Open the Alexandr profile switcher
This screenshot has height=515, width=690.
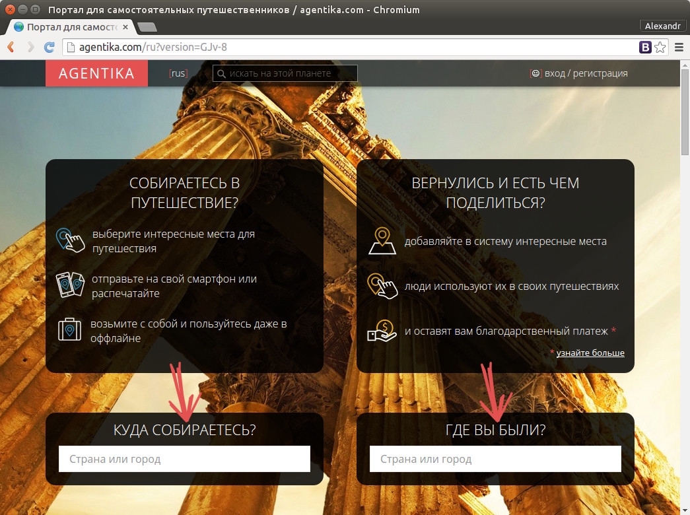(x=662, y=26)
